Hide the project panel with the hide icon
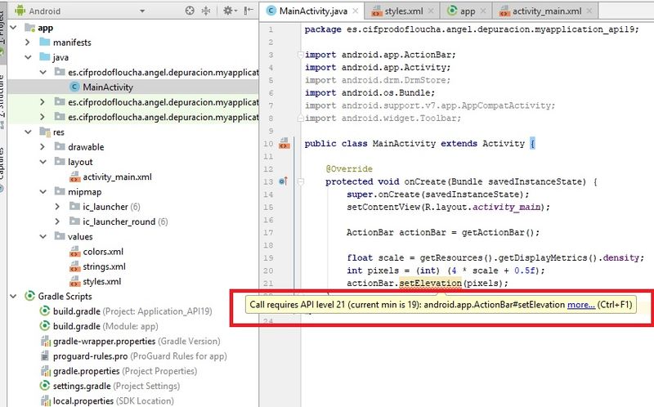654x407 pixels. coord(249,11)
